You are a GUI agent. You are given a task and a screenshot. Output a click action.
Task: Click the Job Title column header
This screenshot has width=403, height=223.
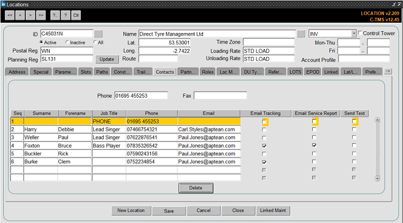109,113
